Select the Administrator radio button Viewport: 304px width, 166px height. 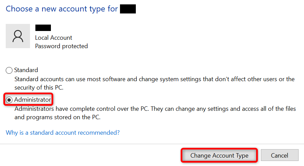[9, 100]
